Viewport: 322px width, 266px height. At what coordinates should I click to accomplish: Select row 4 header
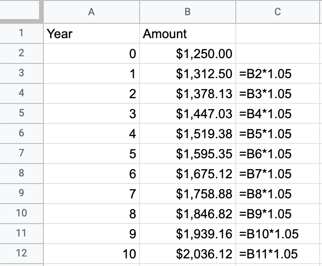(21, 93)
